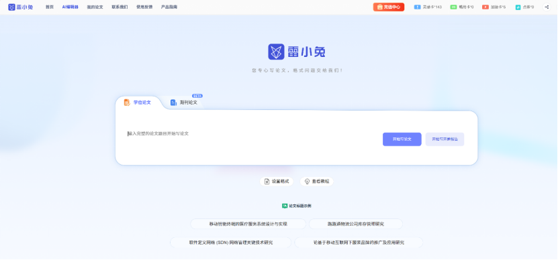Click the green 论文标题示例 icon
558x260 pixels.
285,206
